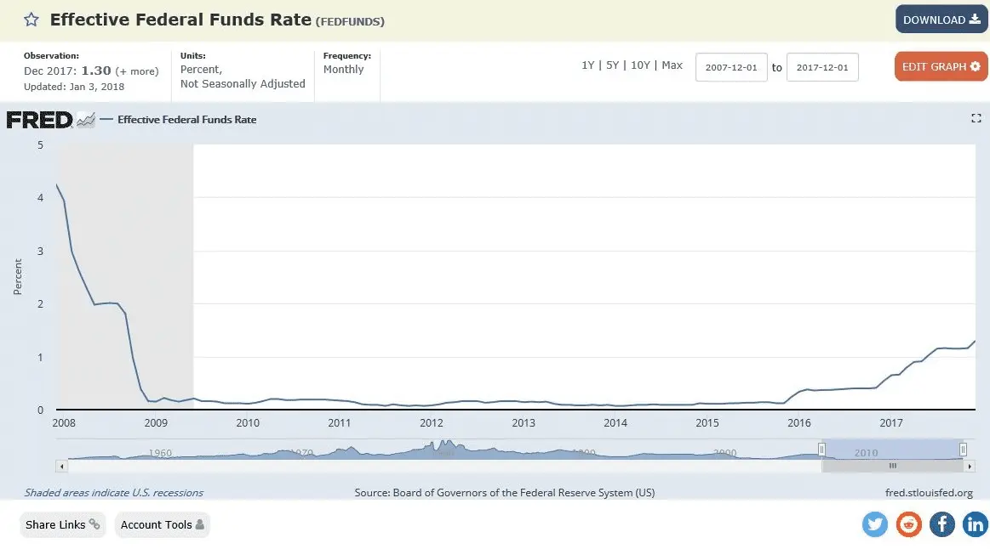Click the start date field 2007-12-01
The width and height of the screenshot is (990, 549).
[731, 67]
